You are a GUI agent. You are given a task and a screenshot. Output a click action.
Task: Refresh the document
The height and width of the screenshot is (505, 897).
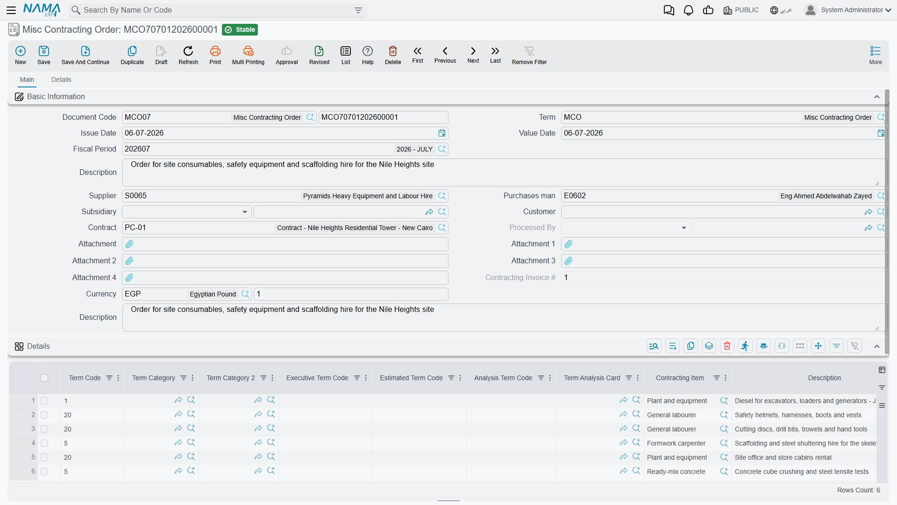188,55
